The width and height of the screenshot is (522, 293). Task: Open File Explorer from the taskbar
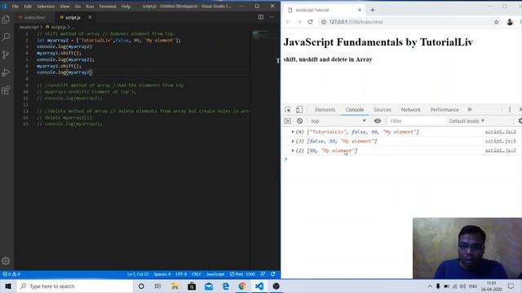tap(175, 286)
